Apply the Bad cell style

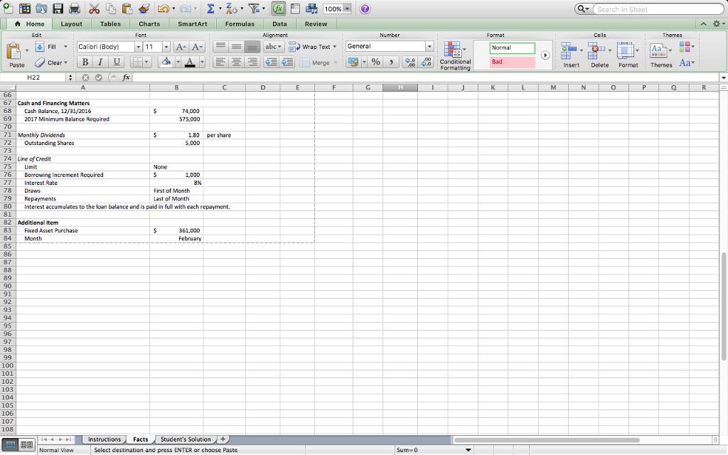[x=512, y=62]
